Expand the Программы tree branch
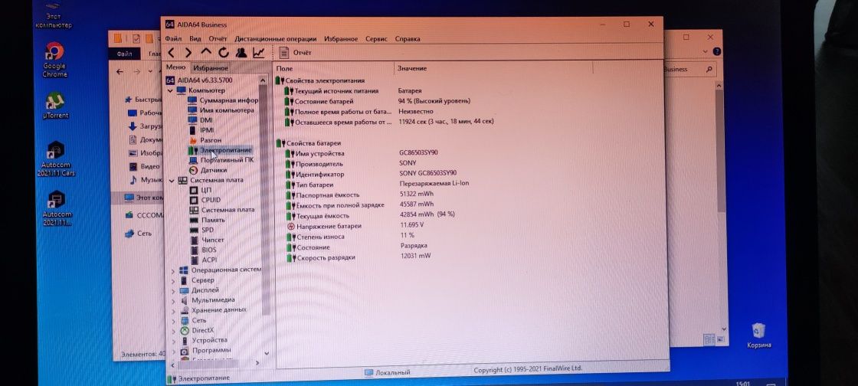 click(x=173, y=351)
